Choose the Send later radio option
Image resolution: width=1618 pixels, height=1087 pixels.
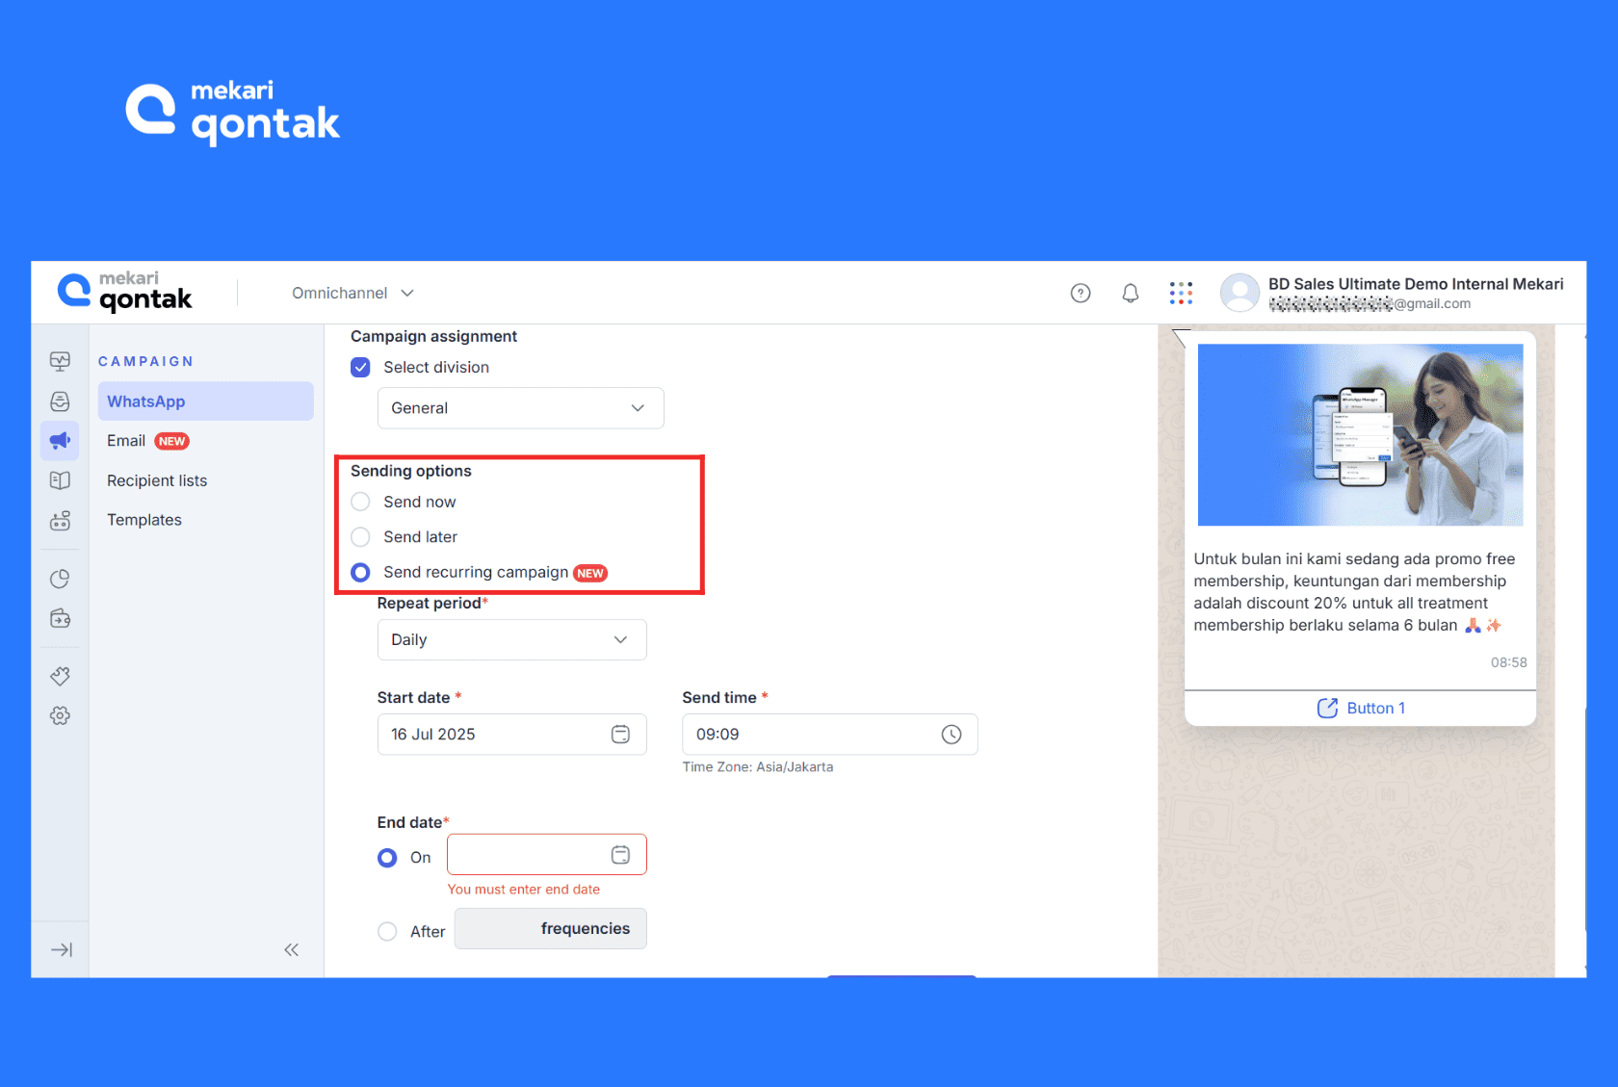pos(360,536)
